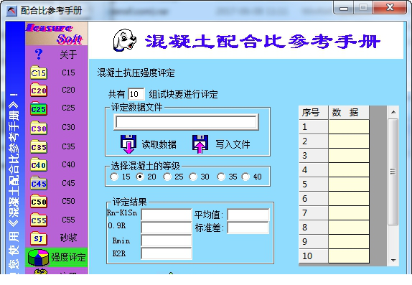Click the table scrollbar up arrow
This screenshot has height=285, width=412.
(393, 112)
